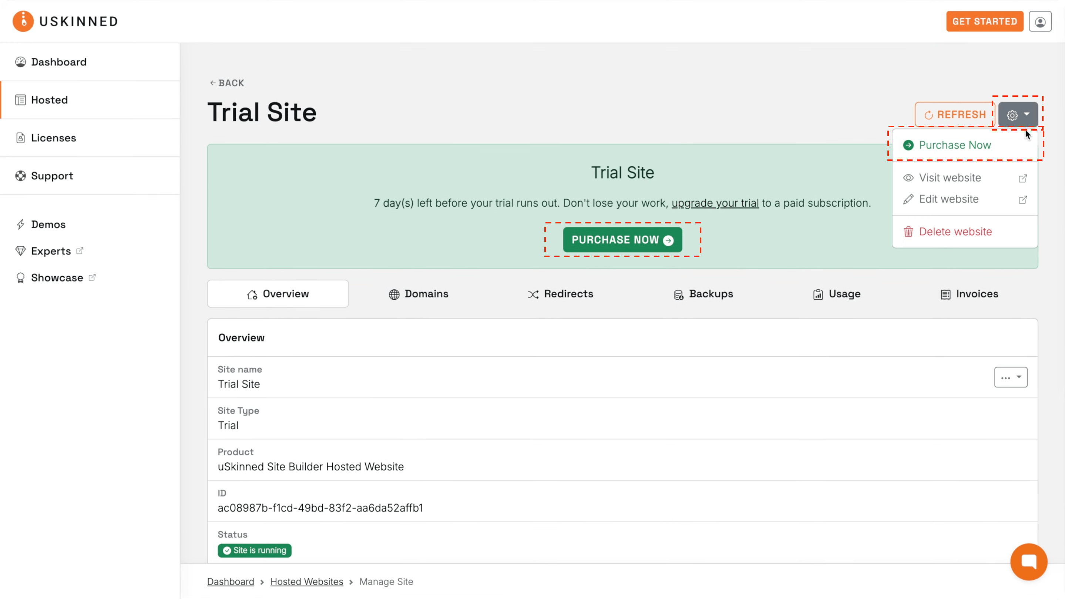Choose Visit website in dropdown menu
1065x600 pixels.
coord(965,178)
